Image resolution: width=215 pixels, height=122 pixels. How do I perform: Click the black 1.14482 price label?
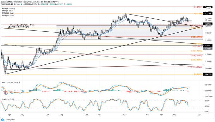click(208, 46)
